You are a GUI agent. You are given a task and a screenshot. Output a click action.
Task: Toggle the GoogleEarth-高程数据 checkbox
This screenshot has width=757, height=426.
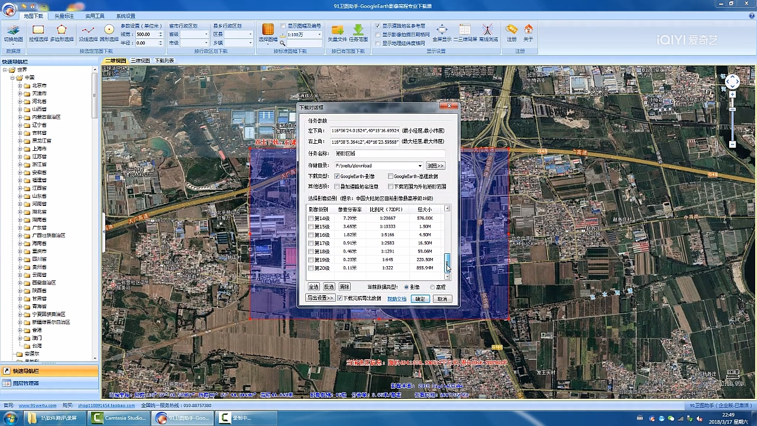click(390, 176)
